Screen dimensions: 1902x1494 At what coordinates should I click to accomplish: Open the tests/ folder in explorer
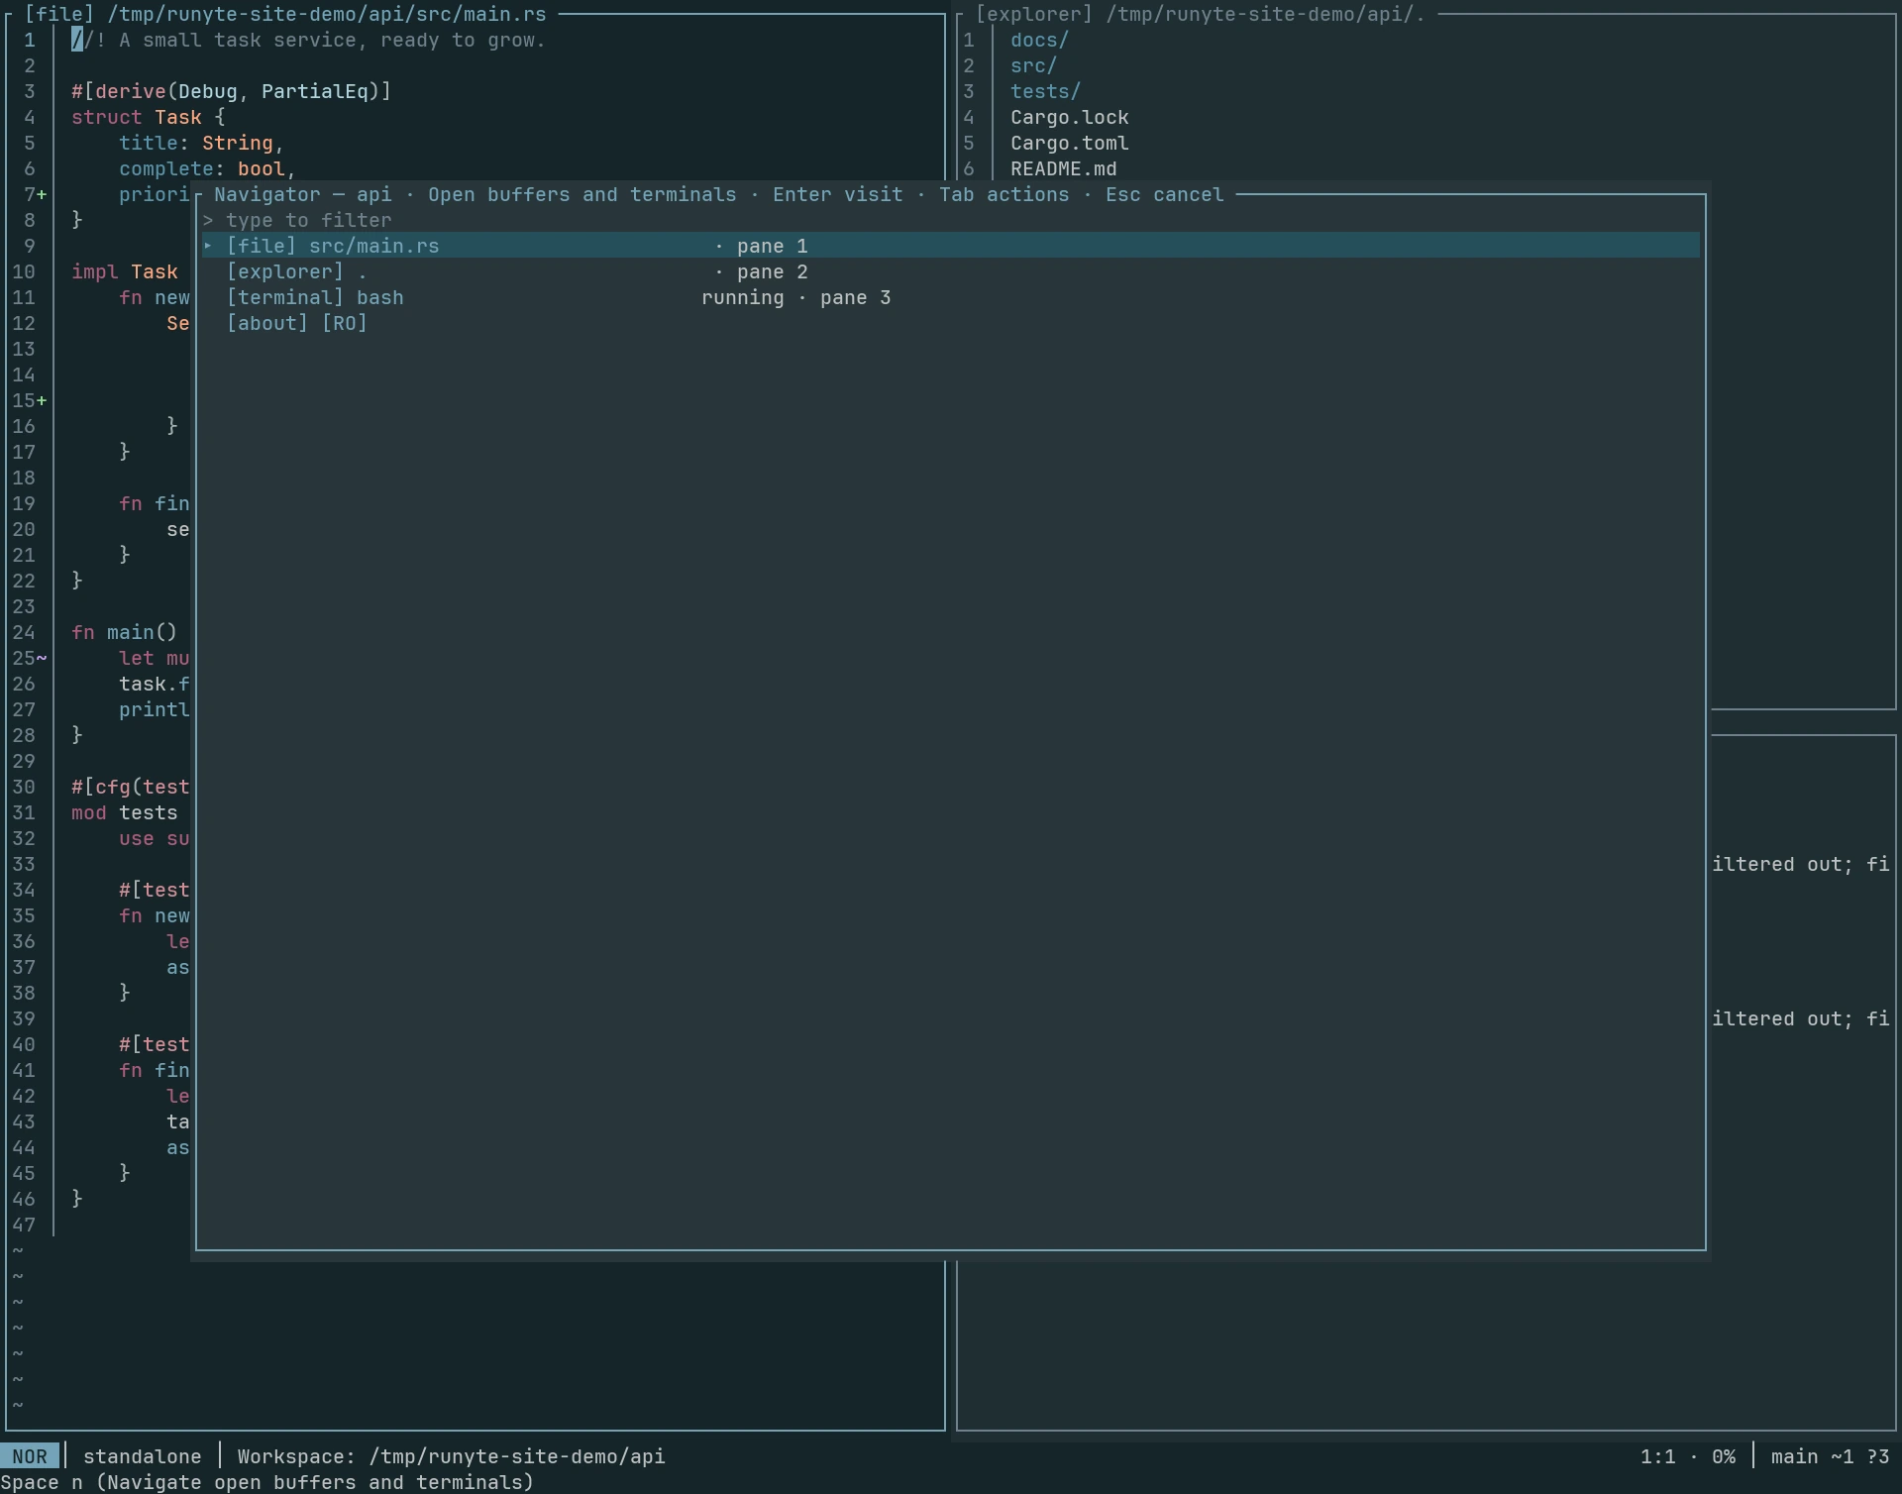1045,91
